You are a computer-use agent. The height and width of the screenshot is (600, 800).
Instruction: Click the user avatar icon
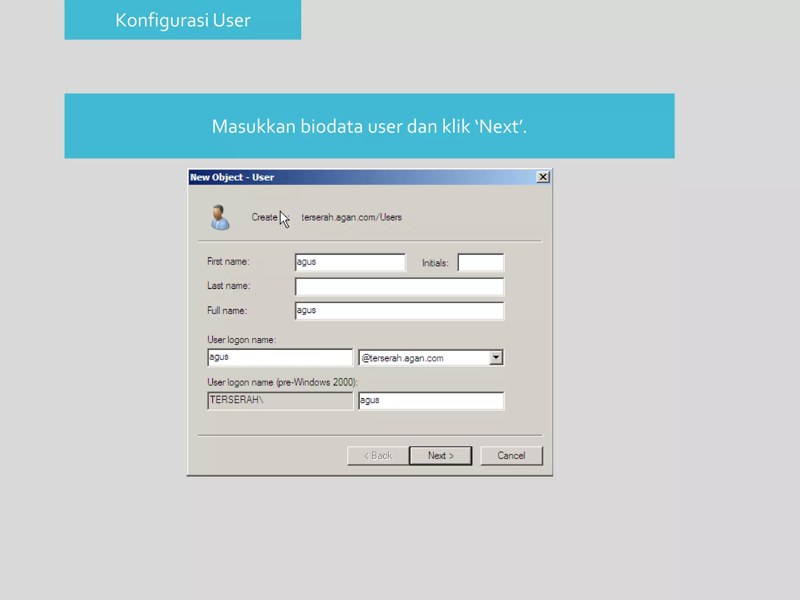tap(220, 217)
